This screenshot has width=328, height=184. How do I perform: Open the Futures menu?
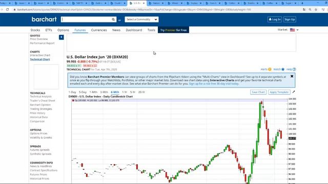[x=80, y=30]
